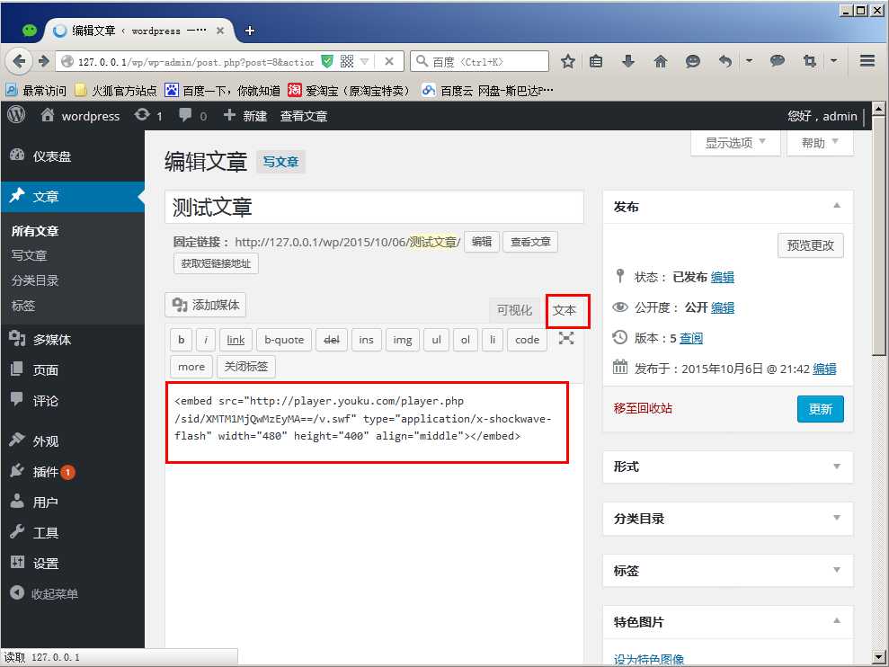Click the post title field 测试文章
The height and width of the screenshot is (667, 889).
(x=374, y=208)
